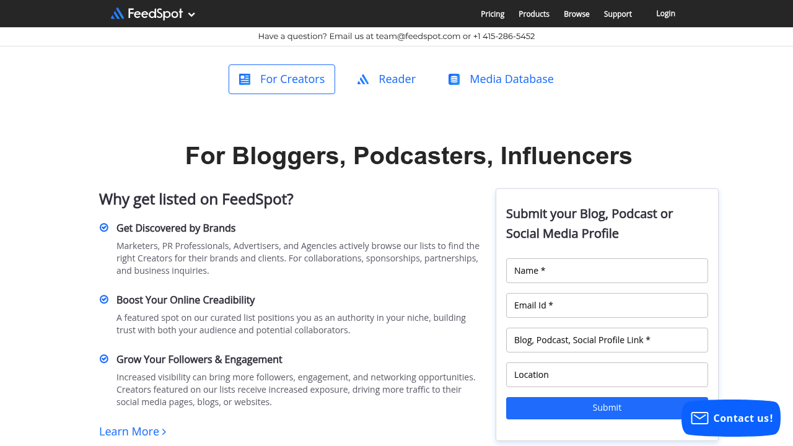Open the Support menu
This screenshot has height=446, width=793.
click(x=618, y=14)
